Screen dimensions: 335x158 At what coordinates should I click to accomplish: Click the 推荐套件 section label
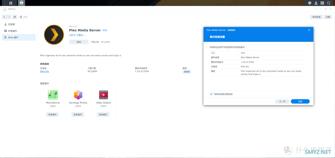click(45, 83)
